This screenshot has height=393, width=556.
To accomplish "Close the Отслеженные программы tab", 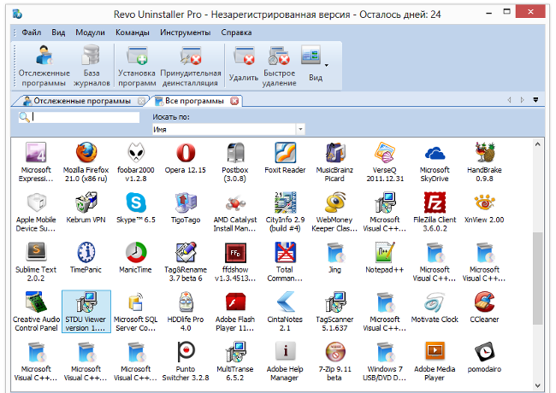I will (x=141, y=101).
